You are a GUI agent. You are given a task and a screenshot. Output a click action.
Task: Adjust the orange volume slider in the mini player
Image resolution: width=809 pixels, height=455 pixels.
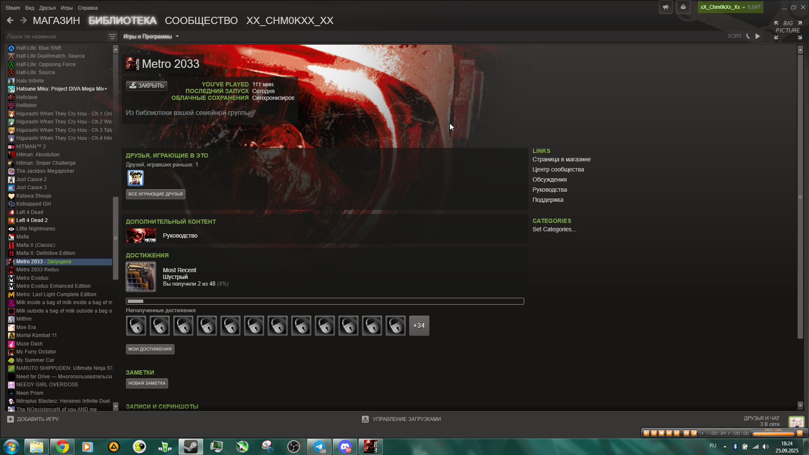coord(773,434)
